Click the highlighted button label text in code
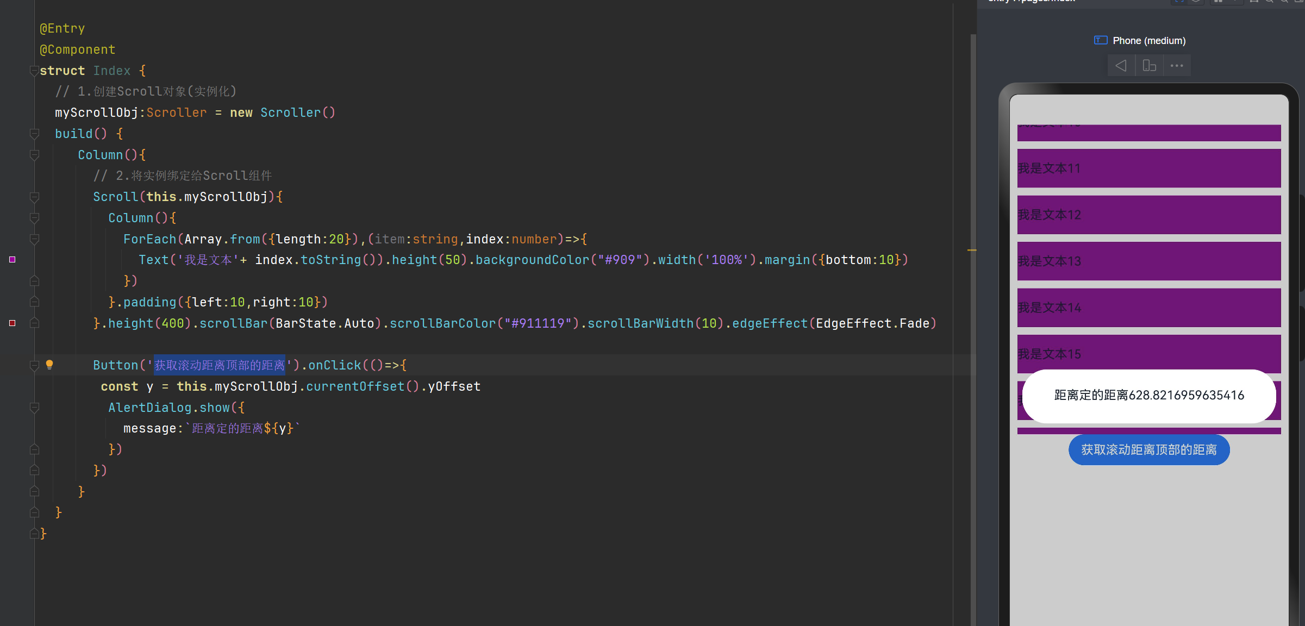 (x=220, y=365)
